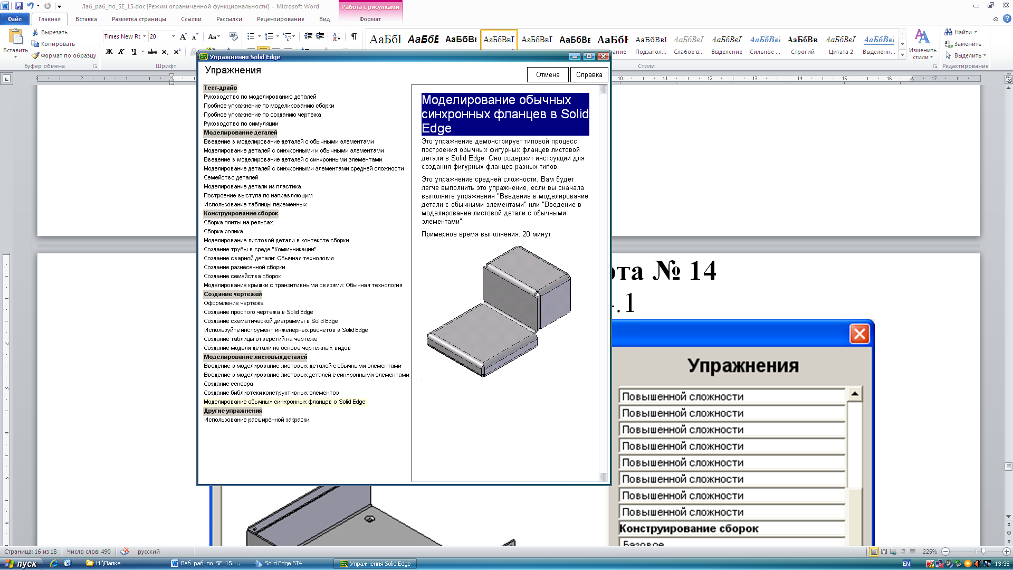1013x570 pixels.
Task: Click the Copy (Копировать) icon
Action: 35,44
